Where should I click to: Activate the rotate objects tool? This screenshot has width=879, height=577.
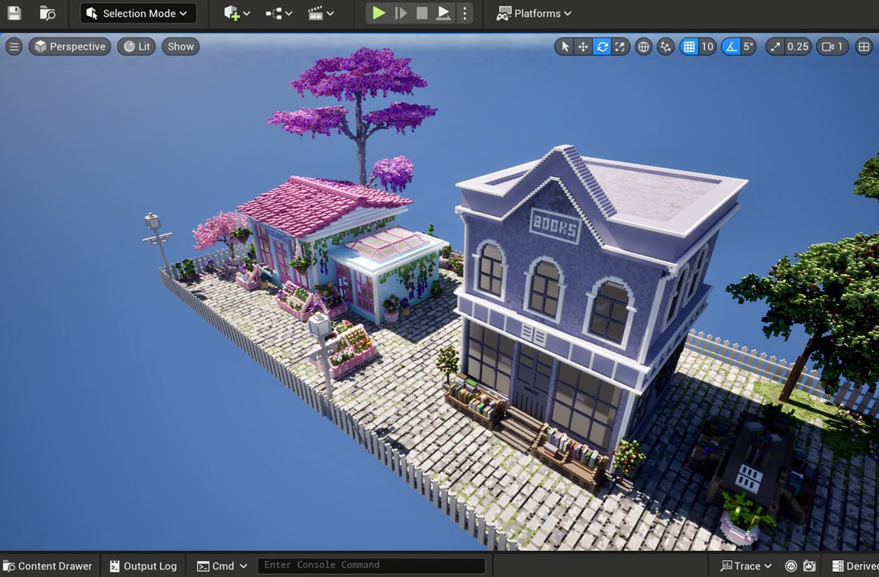click(x=602, y=47)
